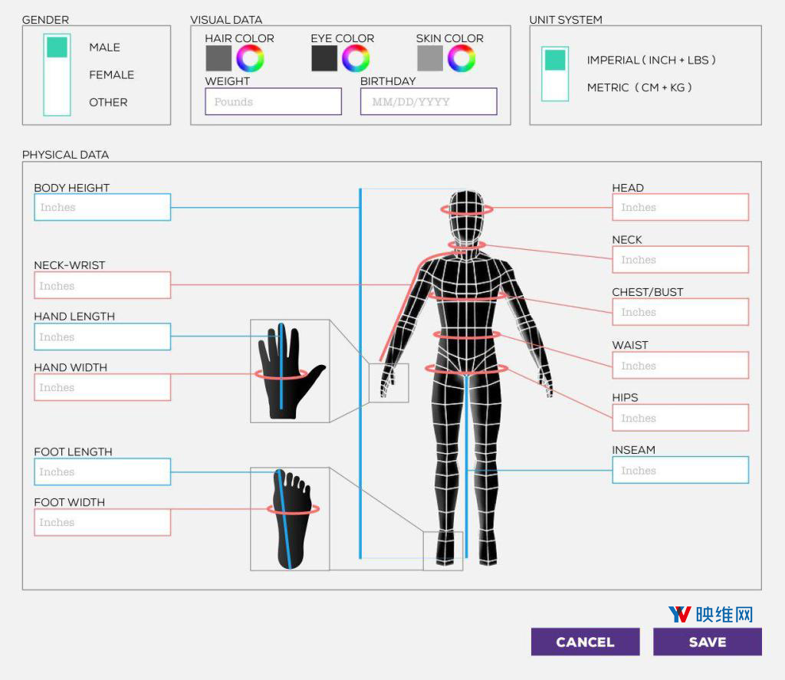Switch unit system to METRIC (CM + KG)

point(639,87)
